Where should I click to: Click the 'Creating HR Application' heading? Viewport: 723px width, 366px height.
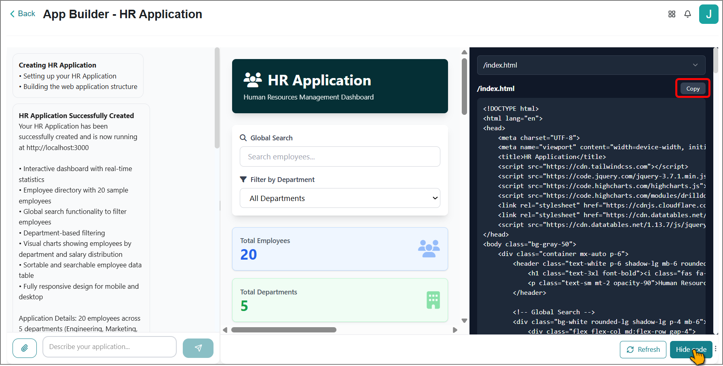57,65
